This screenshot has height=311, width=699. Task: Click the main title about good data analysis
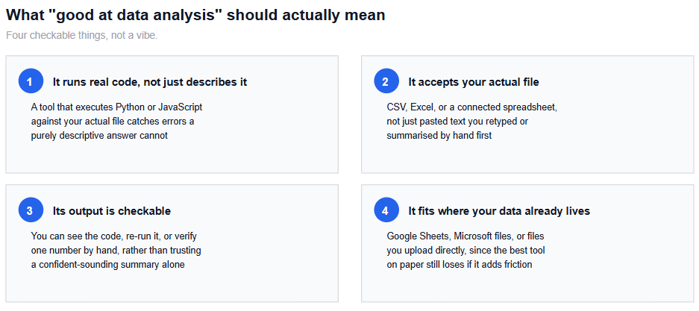pos(195,15)
